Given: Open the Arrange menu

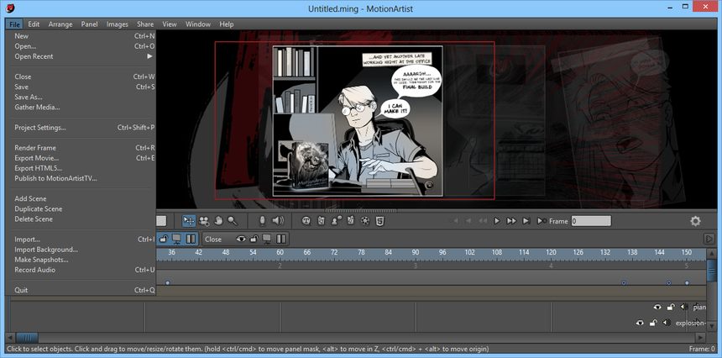Looking at the screenshot, I should click(x=60, y=24).
